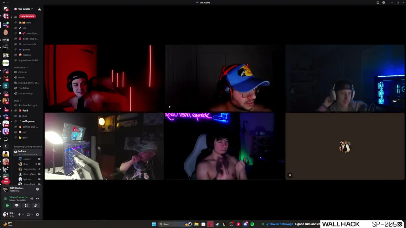
Task: Join the music voice channel
Action: (x=27, y=77)
